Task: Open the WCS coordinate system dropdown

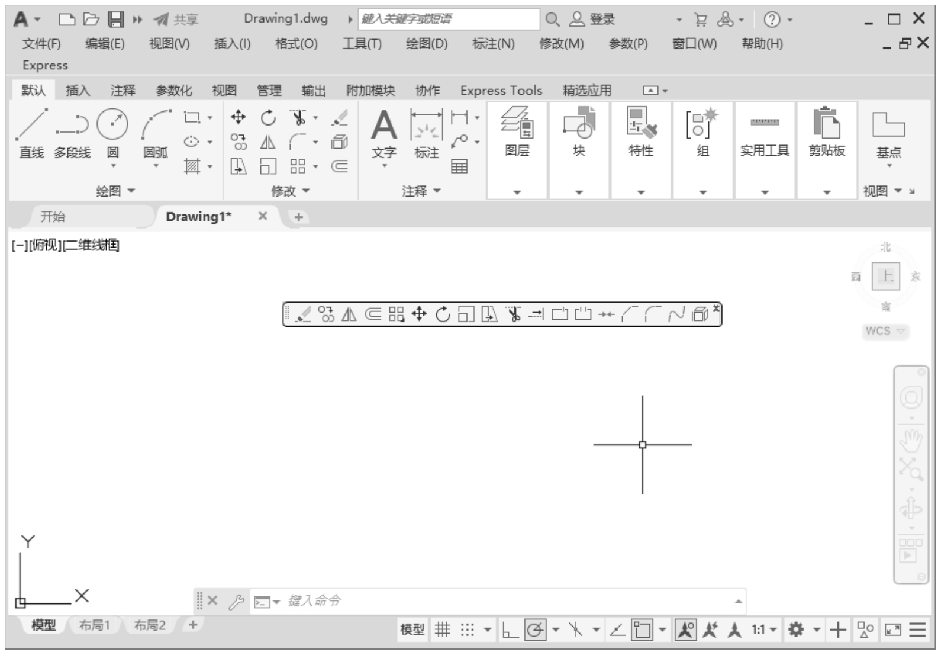Action: coord(885,331)
